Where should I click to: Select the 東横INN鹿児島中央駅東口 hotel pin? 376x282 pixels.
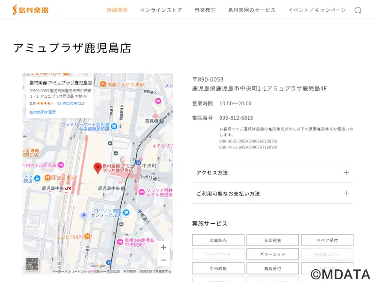(120, 242)
